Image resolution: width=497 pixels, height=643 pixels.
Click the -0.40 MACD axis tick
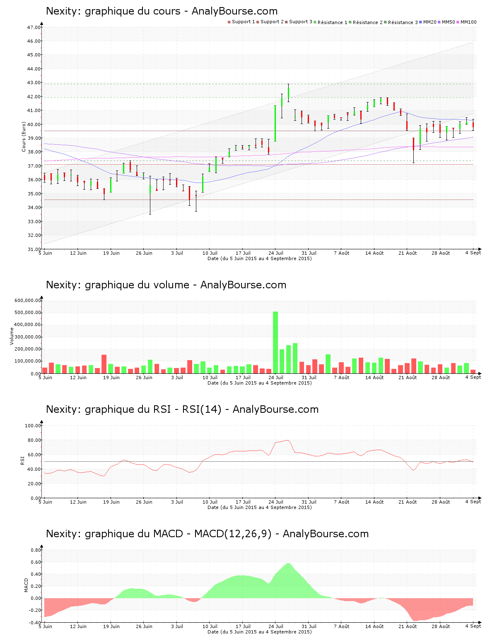point(35,623)
